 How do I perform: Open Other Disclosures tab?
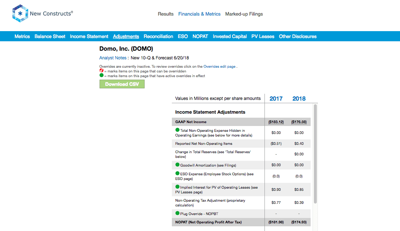[x=298, y=36]
